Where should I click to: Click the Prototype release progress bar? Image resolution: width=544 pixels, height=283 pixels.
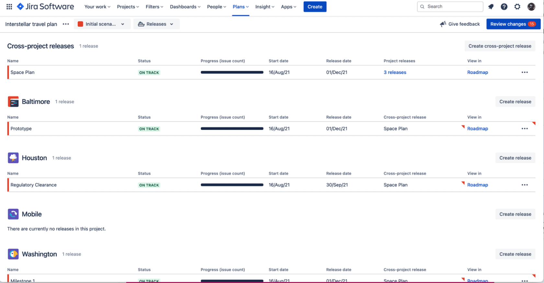[x=232, y=129]
